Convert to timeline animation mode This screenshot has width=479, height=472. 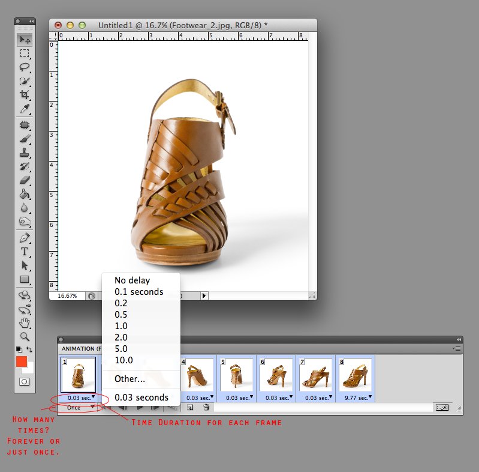click(x=442, y=407)
